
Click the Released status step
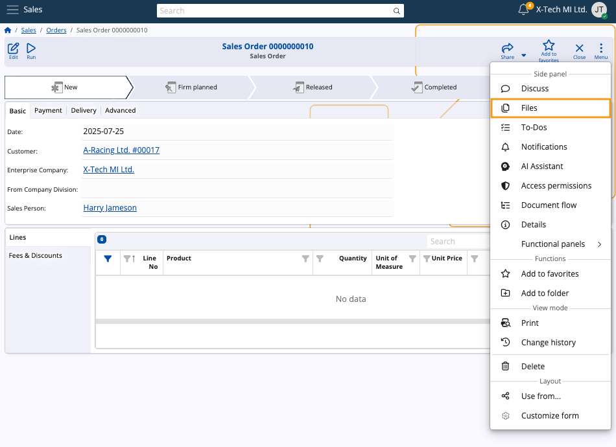312,87
